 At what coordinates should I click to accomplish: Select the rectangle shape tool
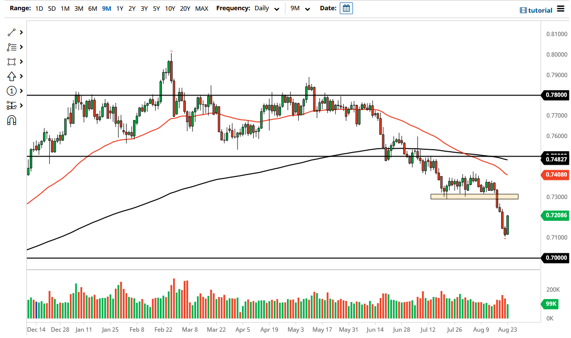[11, 61]
